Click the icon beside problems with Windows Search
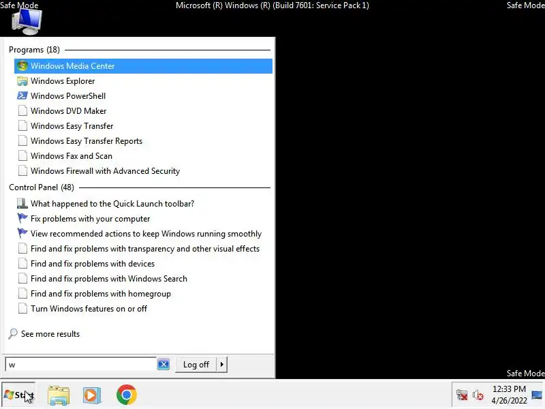 pyautogui.click(x=22, y=279)
